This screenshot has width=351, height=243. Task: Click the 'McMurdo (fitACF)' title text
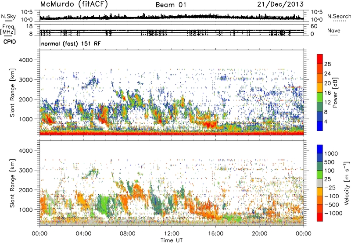tap(74, 4)
